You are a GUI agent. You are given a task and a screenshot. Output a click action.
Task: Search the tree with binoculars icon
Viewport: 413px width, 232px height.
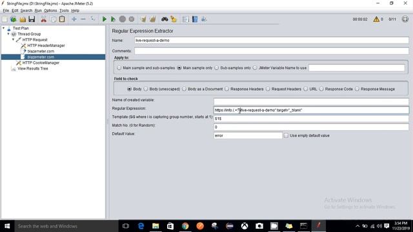coord(165,19)
